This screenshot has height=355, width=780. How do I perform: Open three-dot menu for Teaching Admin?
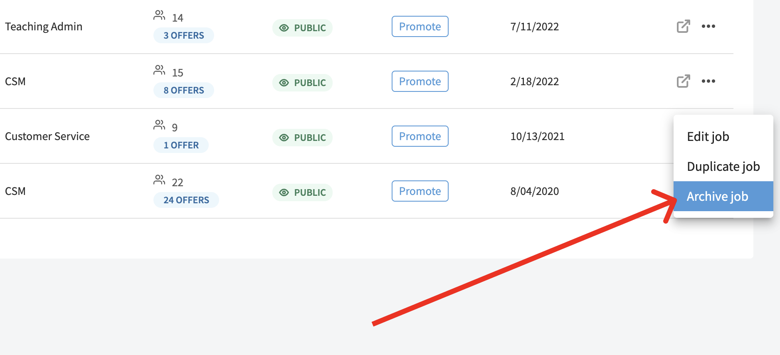pyautogui.click(x=708, y=26)
